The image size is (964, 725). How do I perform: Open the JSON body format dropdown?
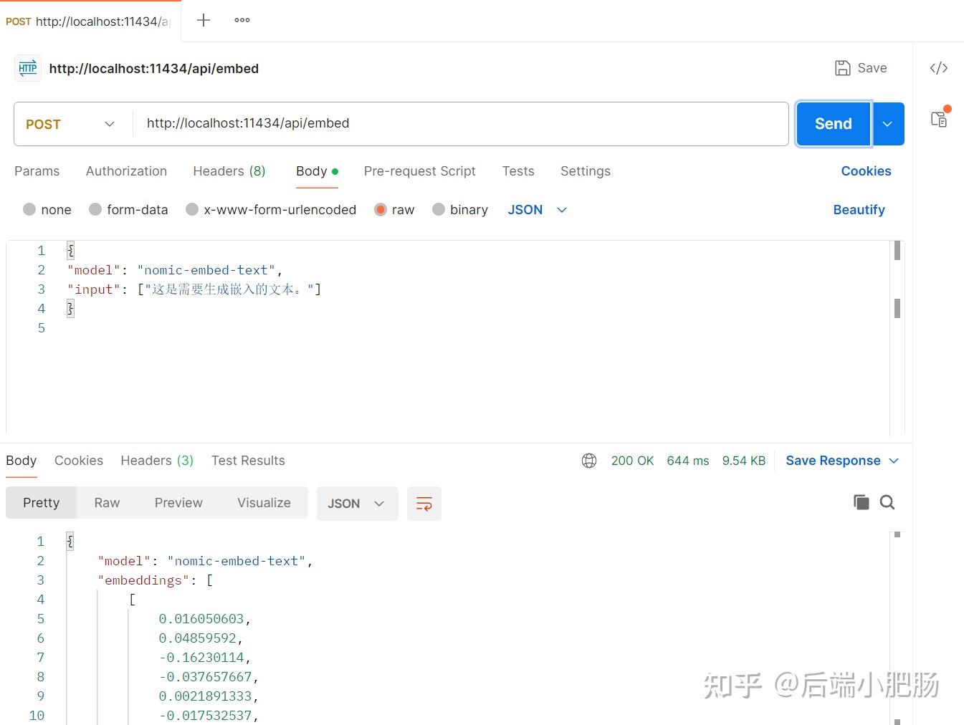coord(536,209)
